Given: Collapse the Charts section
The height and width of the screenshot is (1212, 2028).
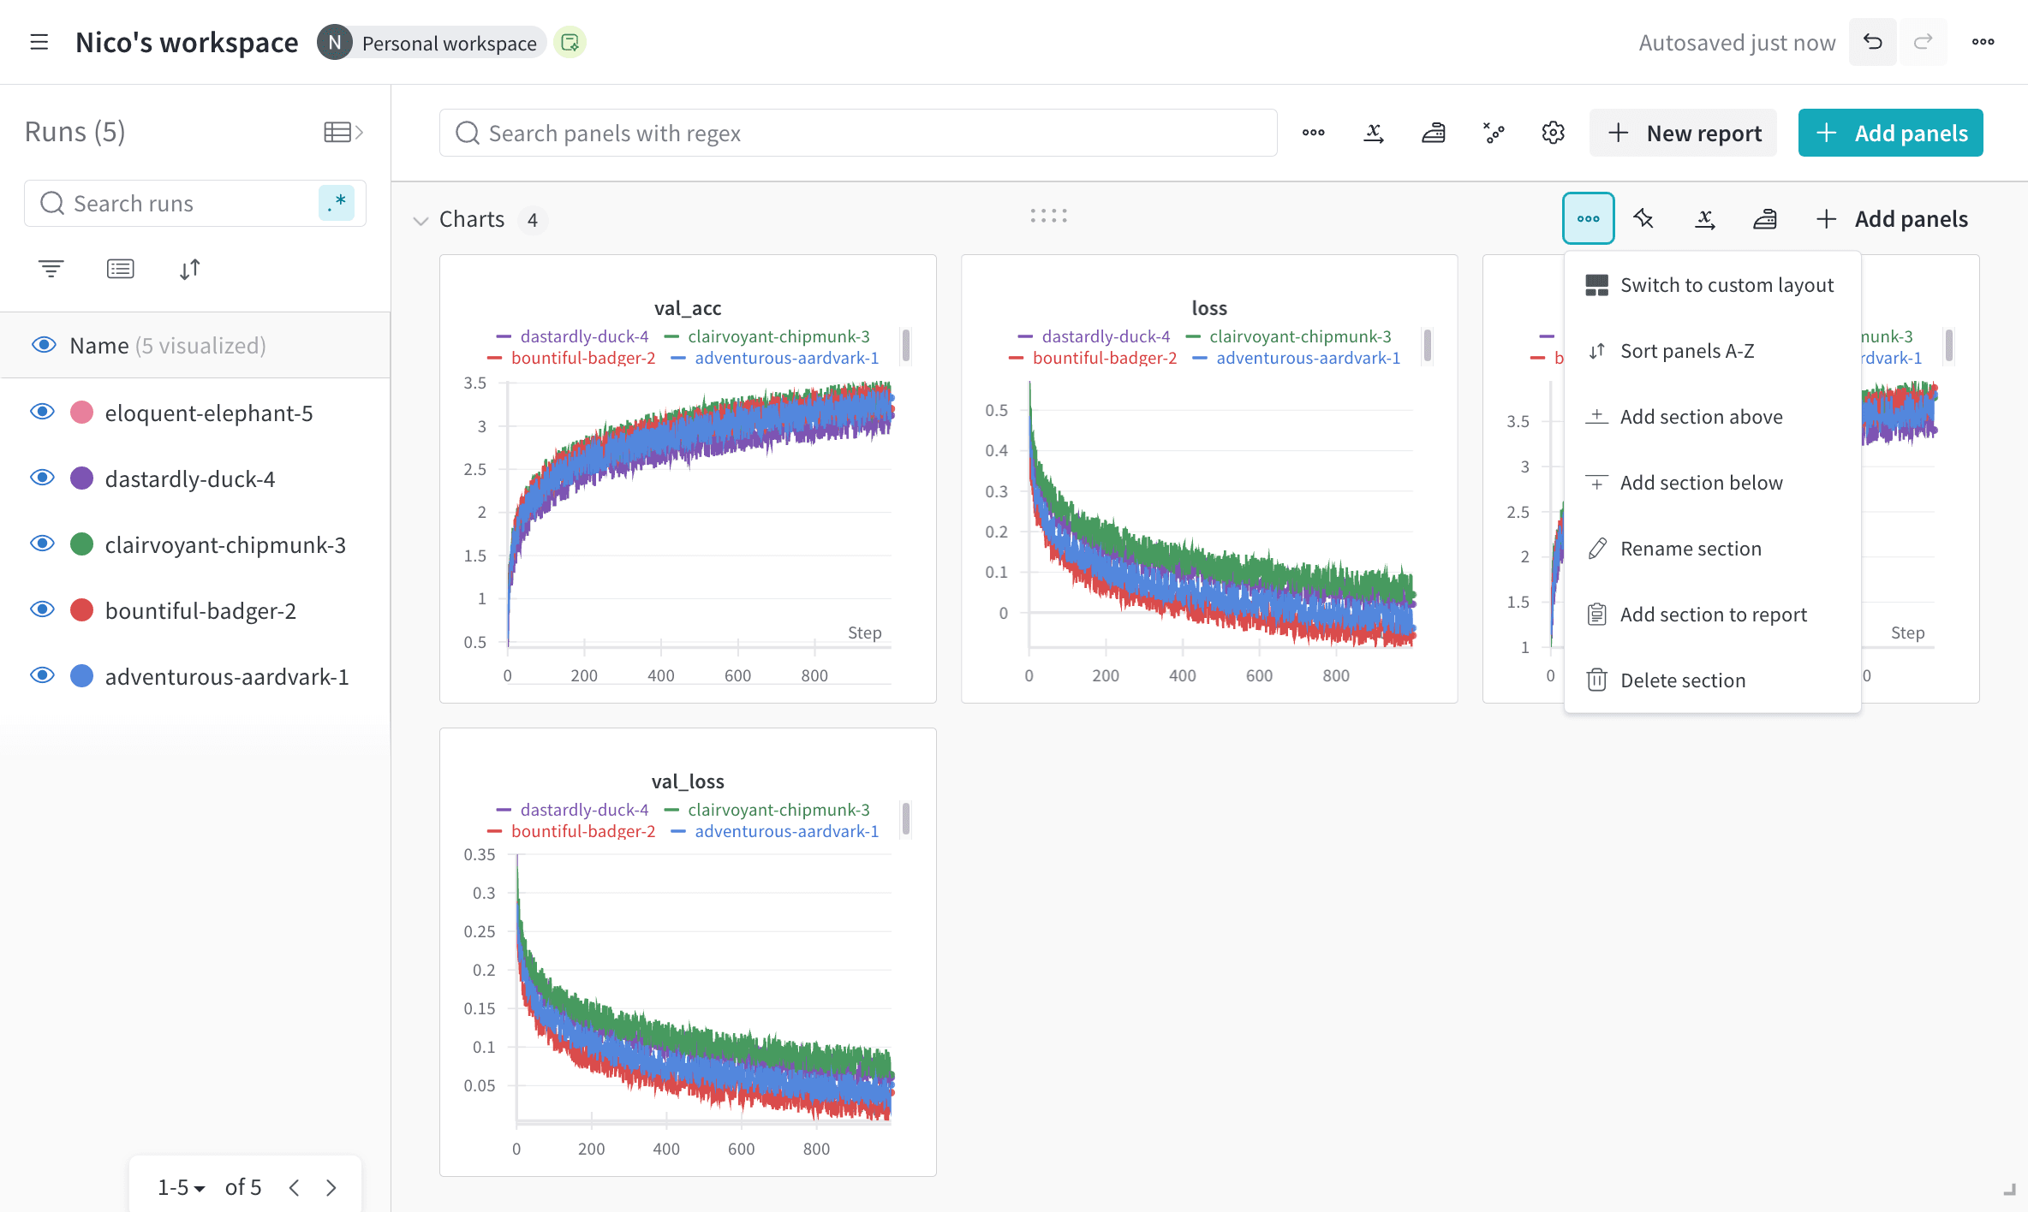Looking at the screenshot, I should 421,220.
